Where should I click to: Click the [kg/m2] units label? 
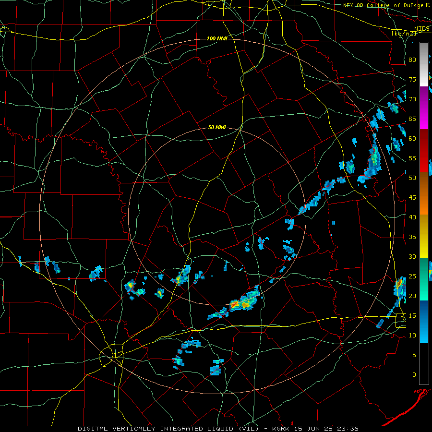coord(404,34)
